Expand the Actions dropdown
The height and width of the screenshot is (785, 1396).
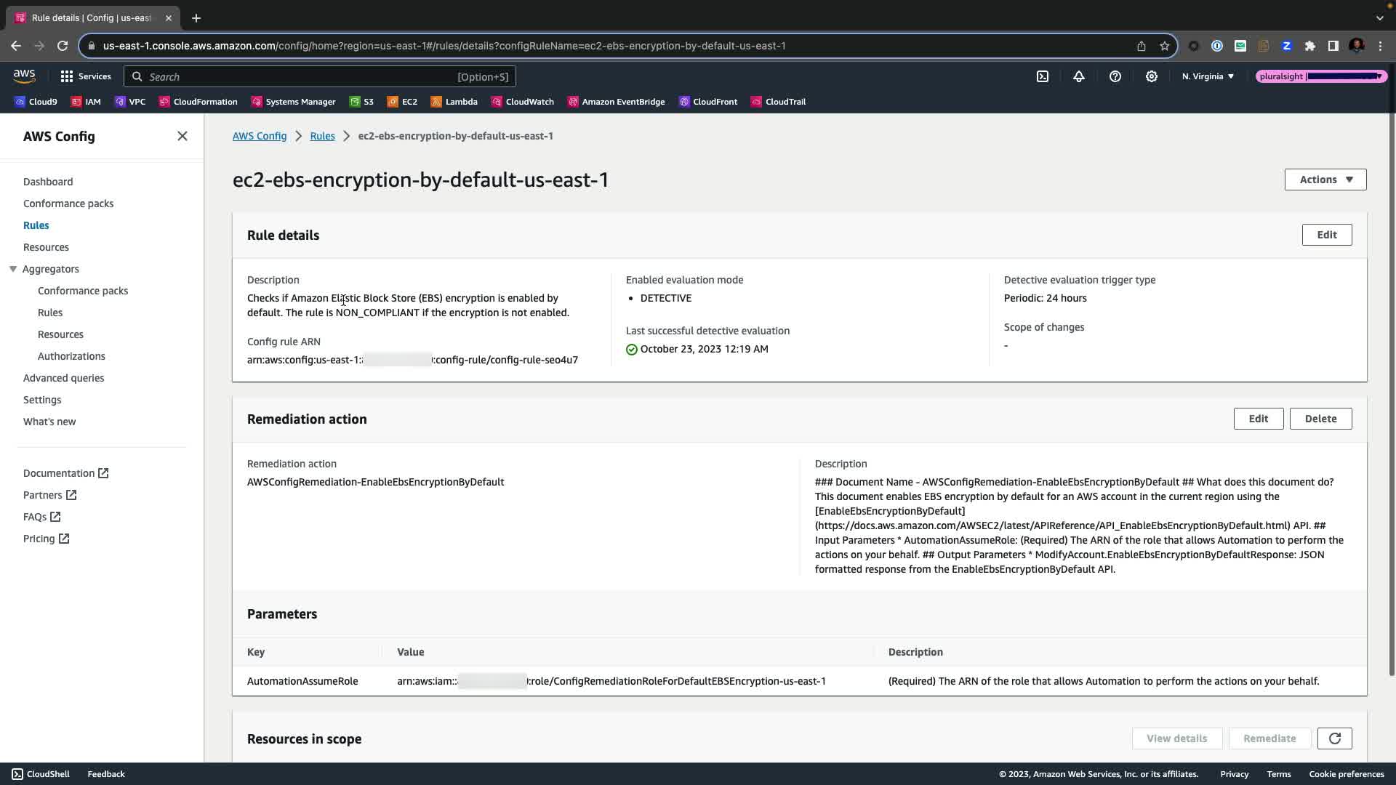(x=1325, y=180)
